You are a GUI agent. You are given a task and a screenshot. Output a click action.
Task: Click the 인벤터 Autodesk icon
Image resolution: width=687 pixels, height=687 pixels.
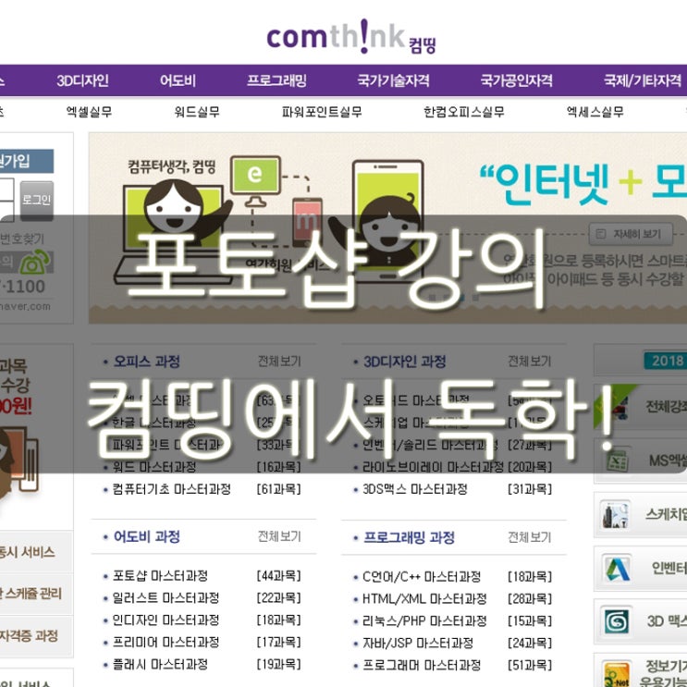[x=617, y=570]
